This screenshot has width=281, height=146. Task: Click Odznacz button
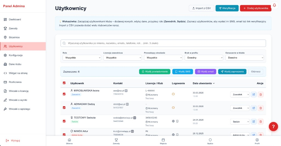tap(256, 71)
